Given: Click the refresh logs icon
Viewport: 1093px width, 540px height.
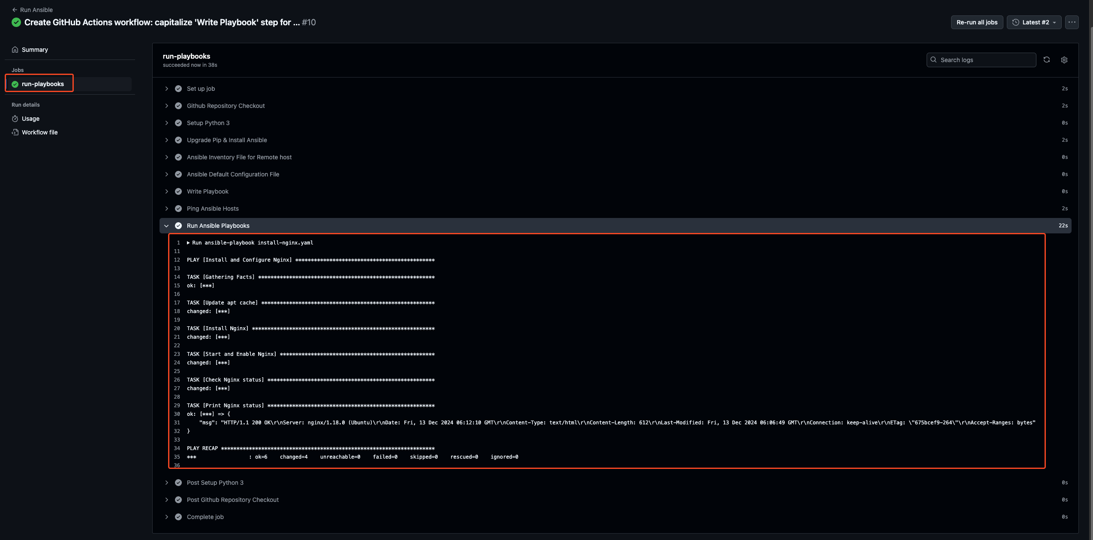Looking at the screenshot, I should (1047, 60).
